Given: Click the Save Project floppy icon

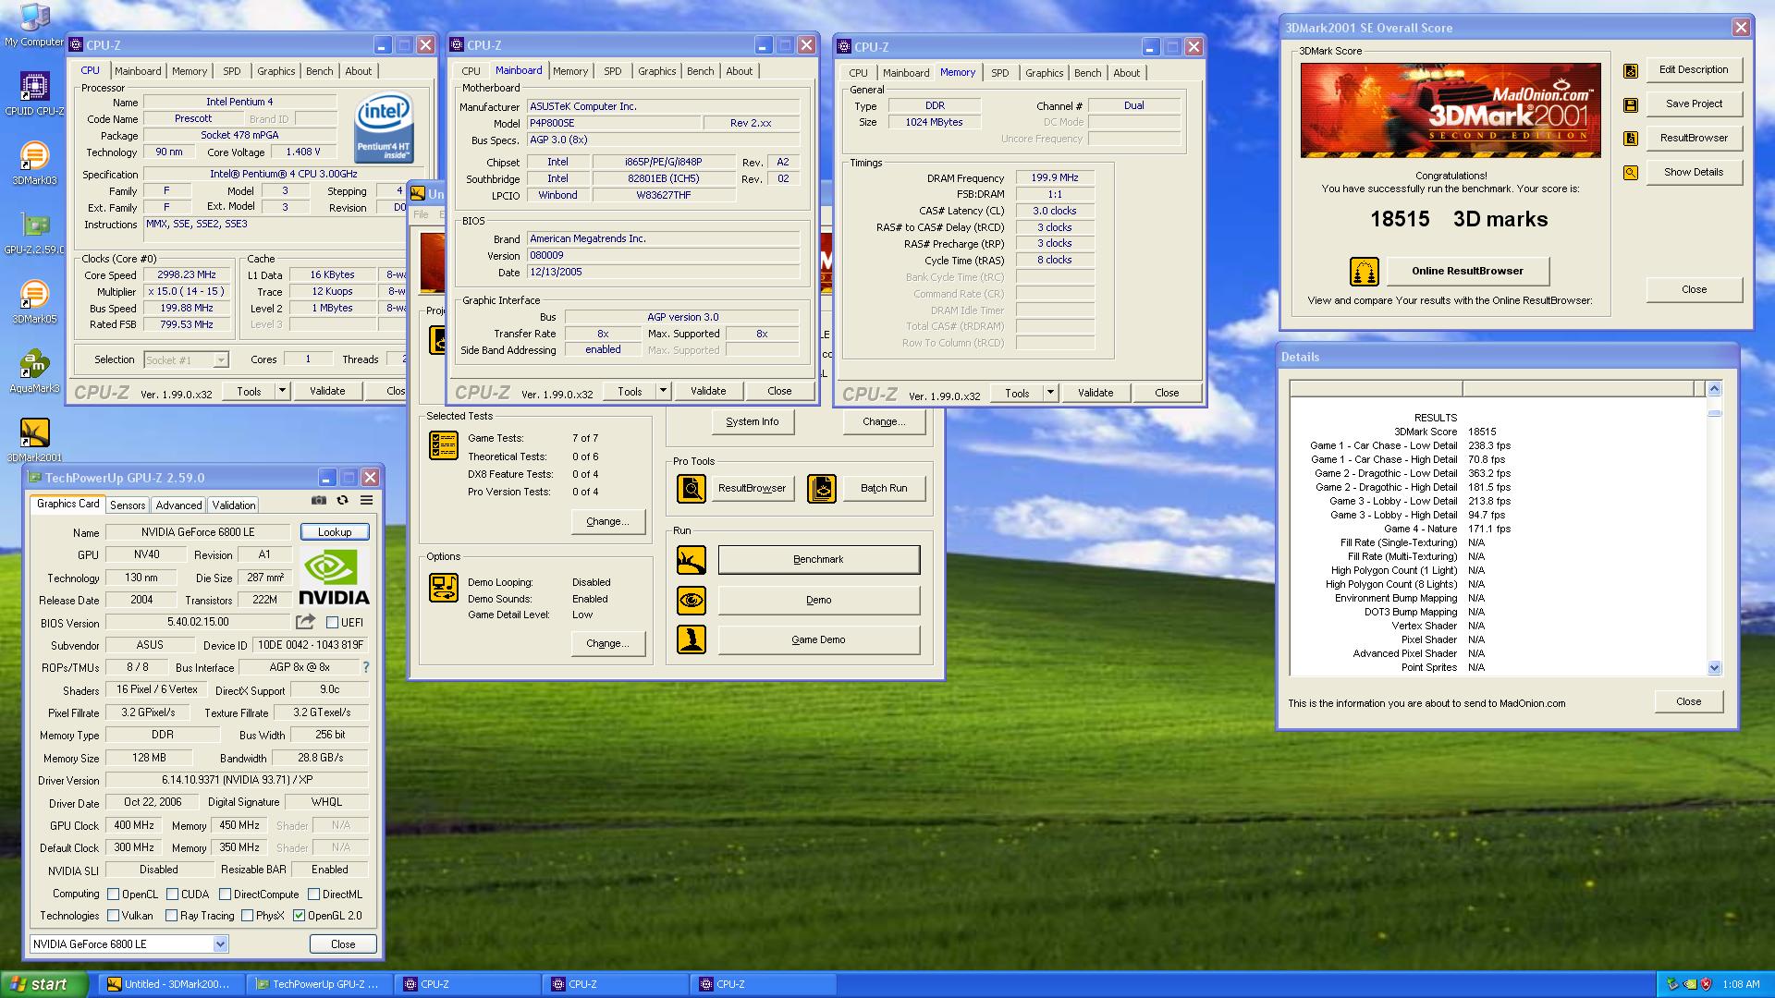Looking at the screenshot, I should [x=1631, y=104].
